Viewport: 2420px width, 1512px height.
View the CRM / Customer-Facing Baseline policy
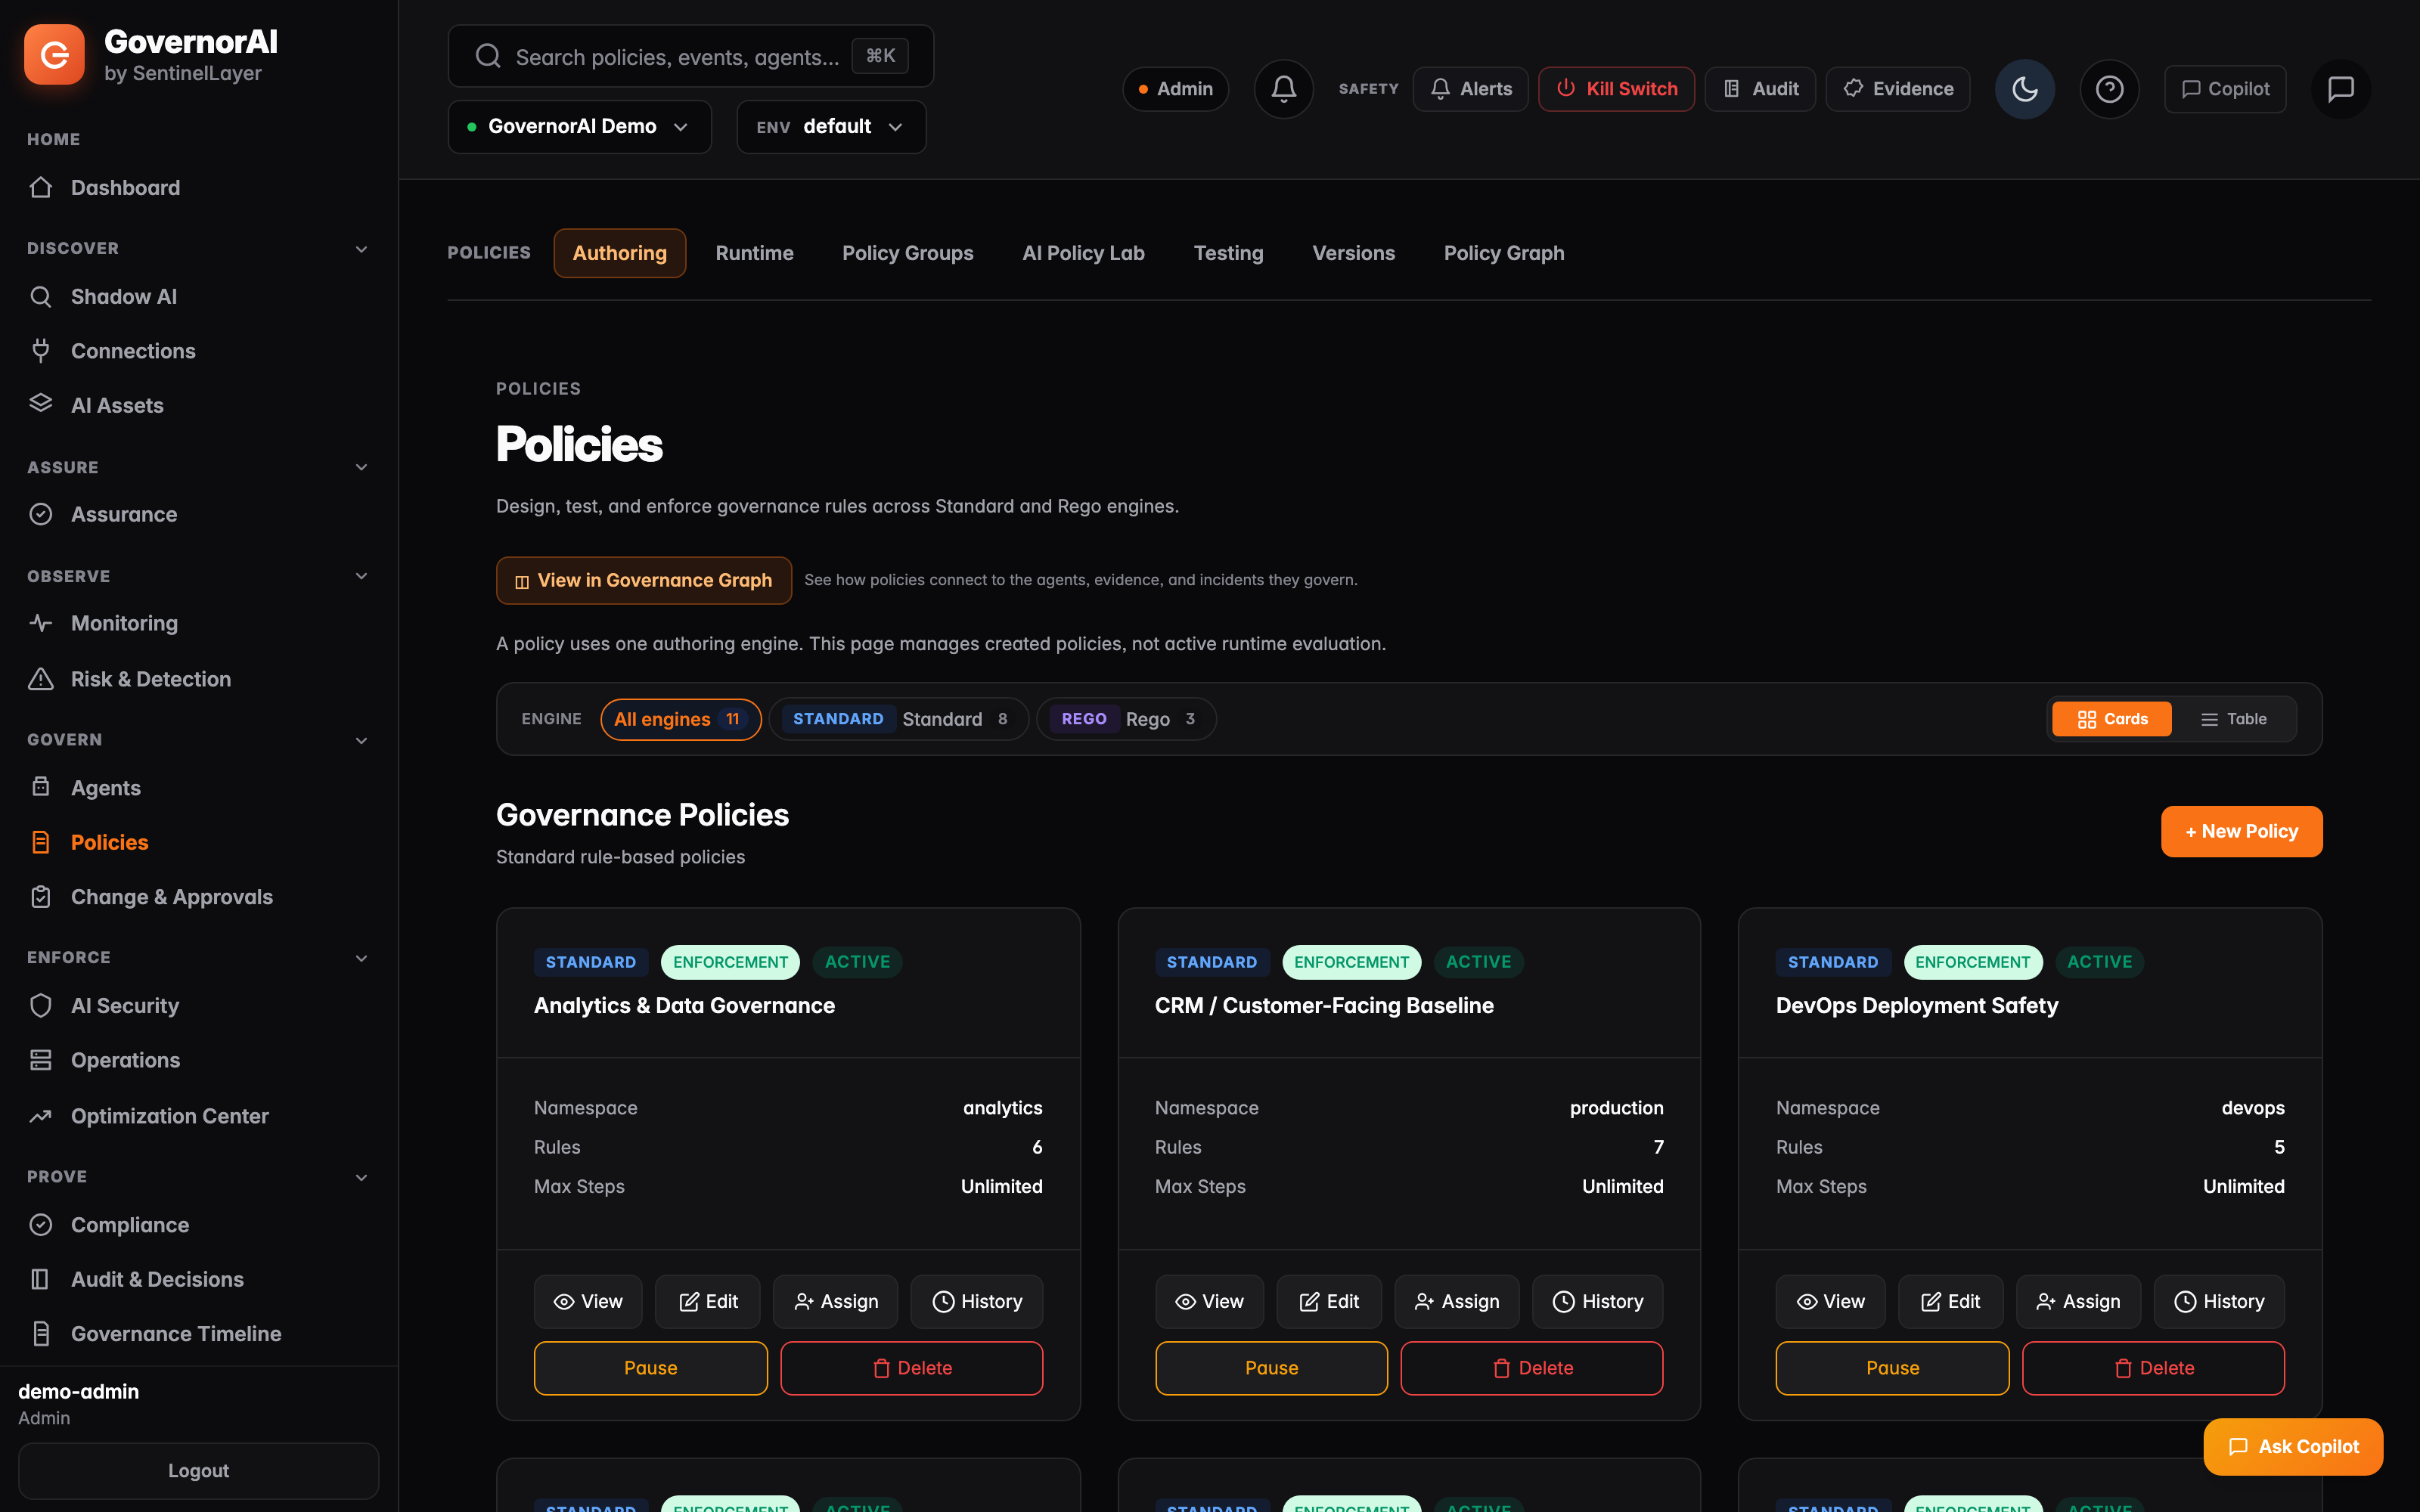[1209, 1301]
